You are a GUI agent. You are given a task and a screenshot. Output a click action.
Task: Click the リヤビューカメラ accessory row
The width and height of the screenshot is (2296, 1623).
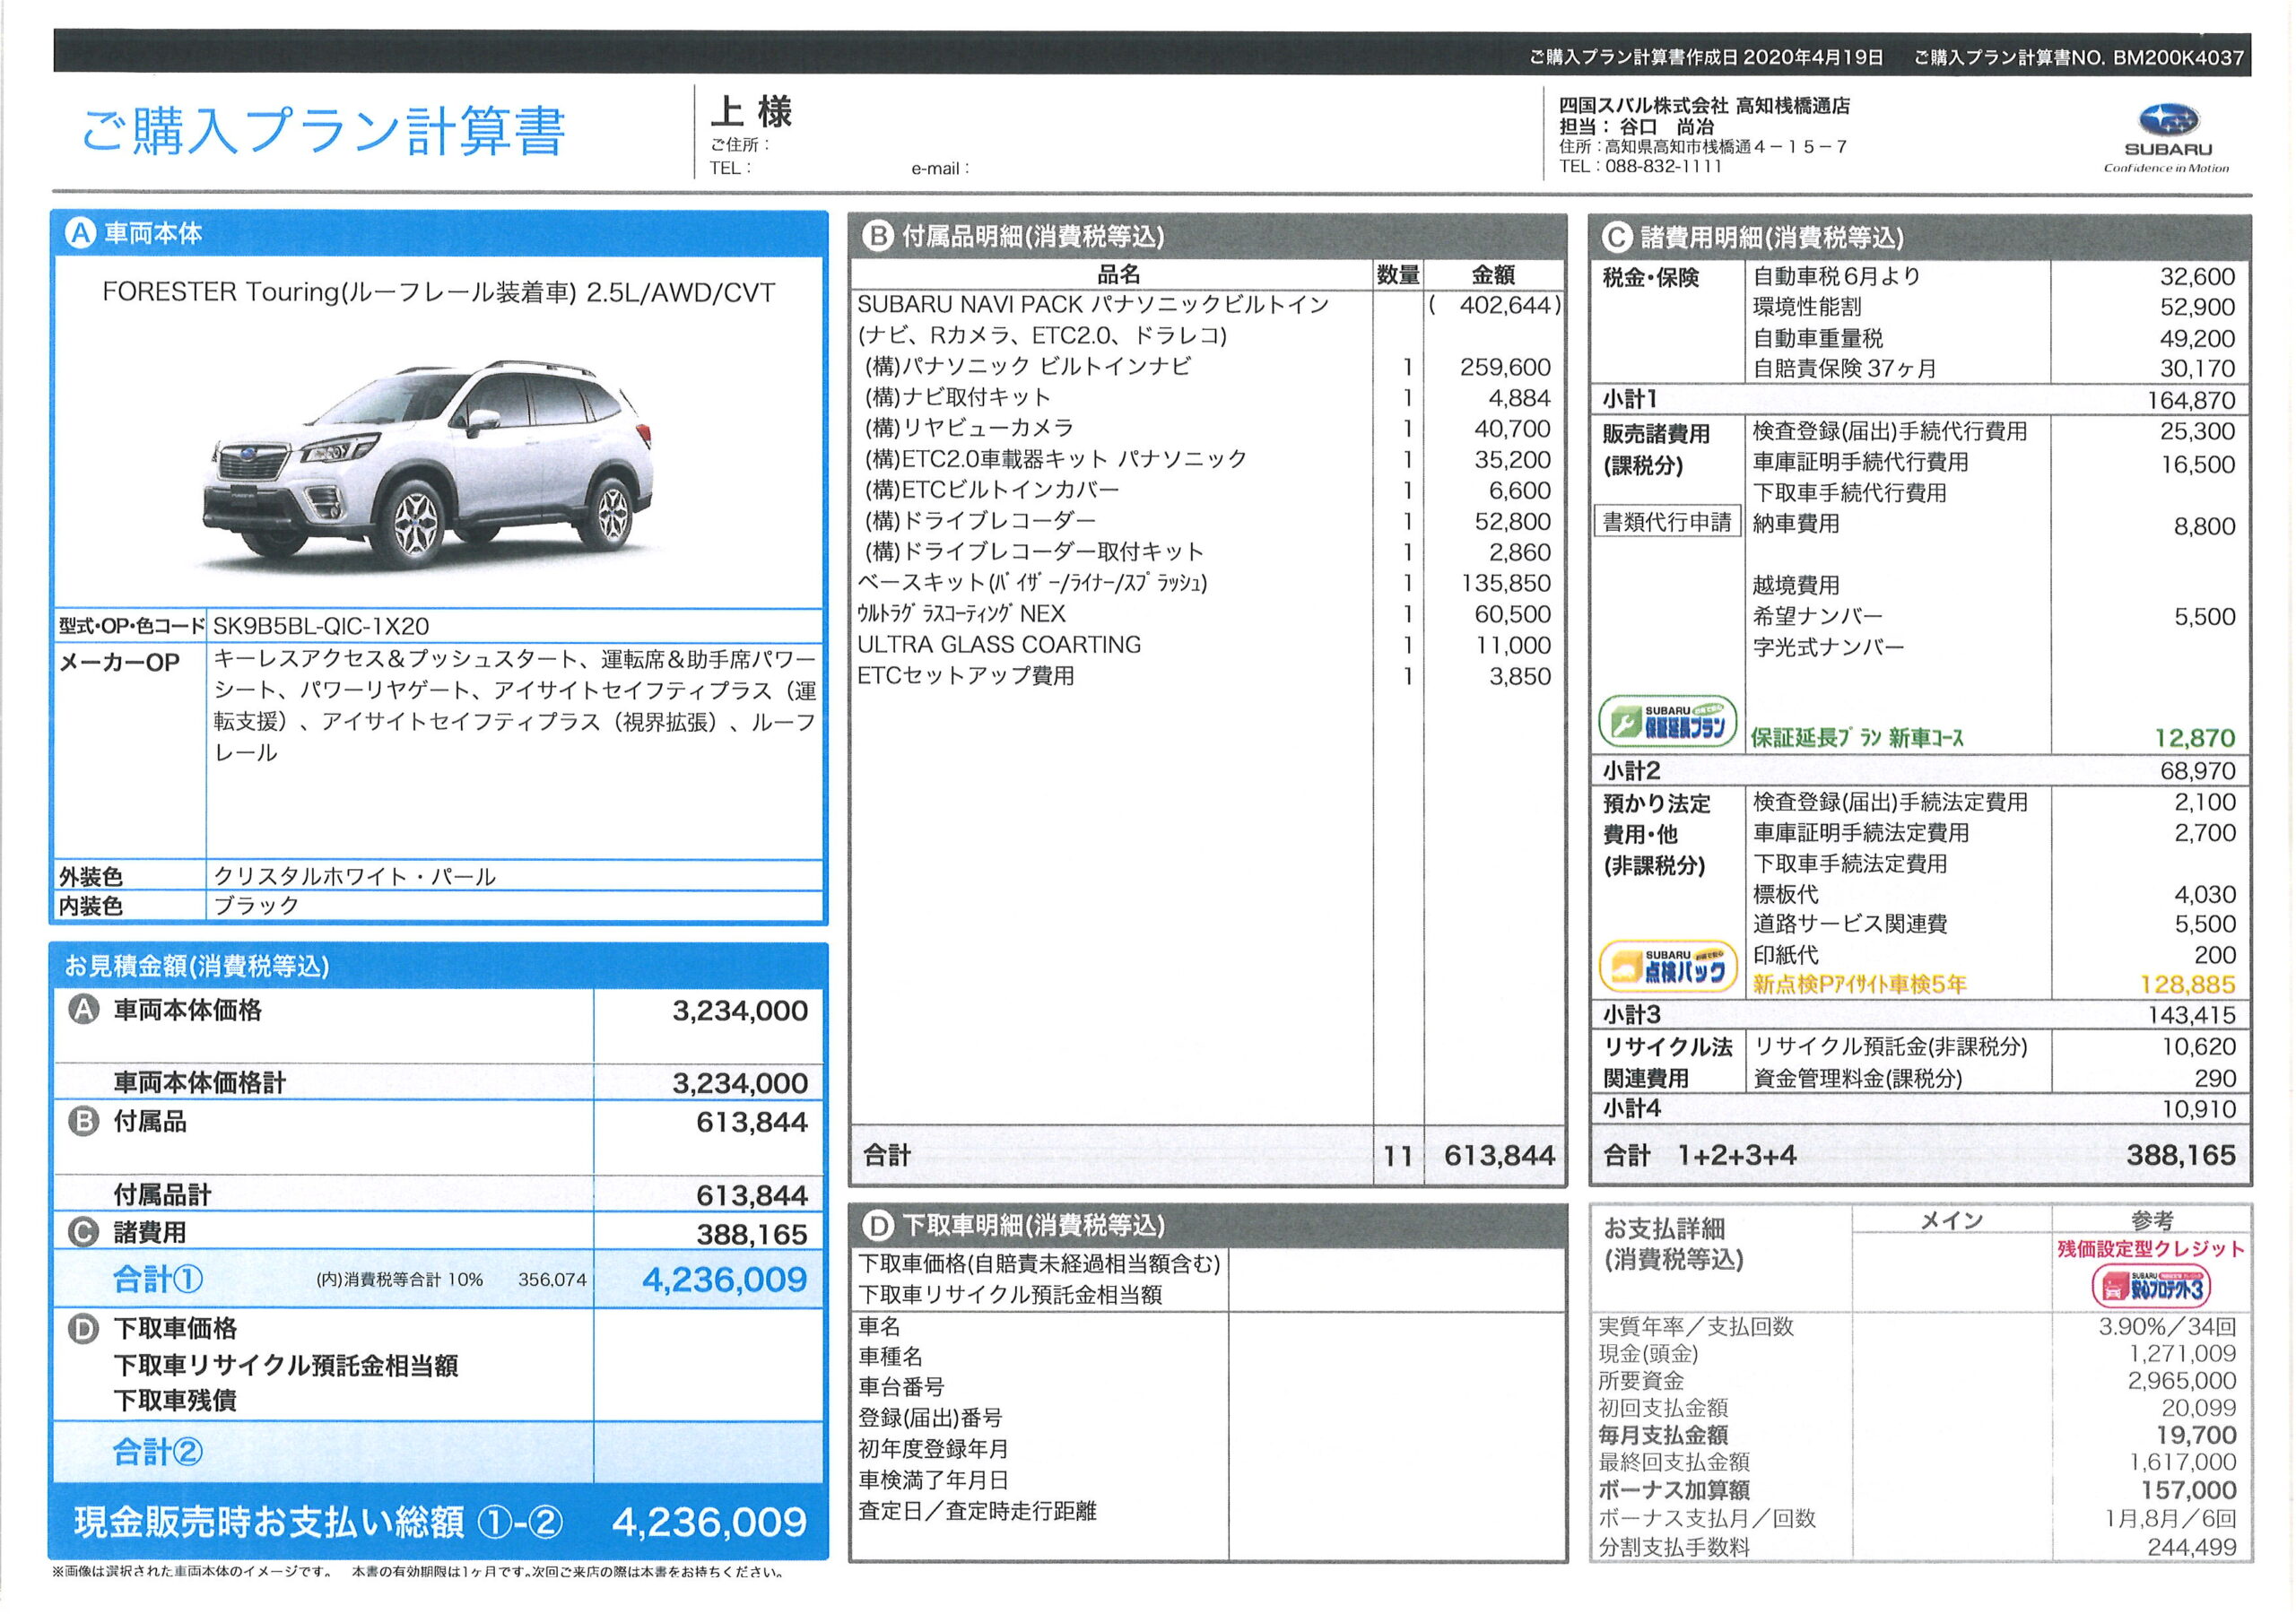(1208, 428)
